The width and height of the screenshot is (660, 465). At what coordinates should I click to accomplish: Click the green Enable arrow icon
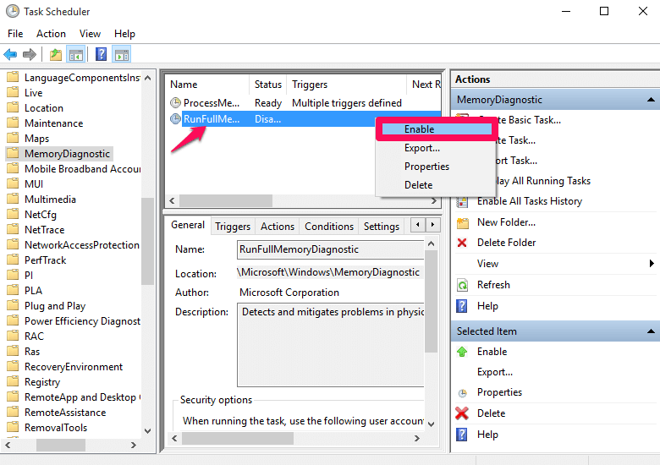[462, 352]
